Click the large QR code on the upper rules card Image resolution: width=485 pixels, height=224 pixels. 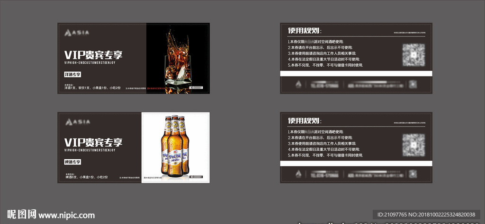click(413, 55)
